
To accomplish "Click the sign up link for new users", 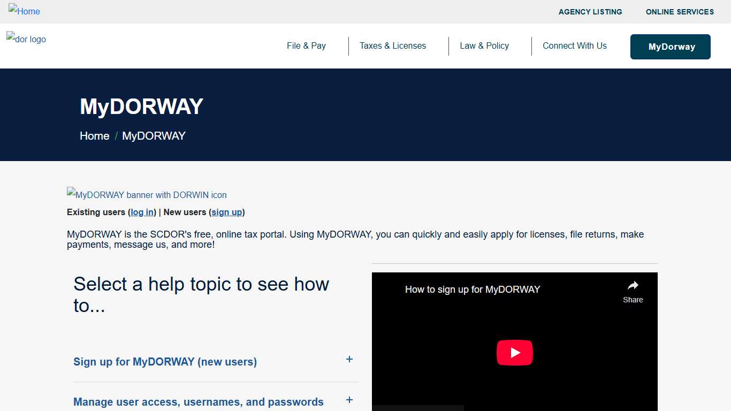I will 227,212.
